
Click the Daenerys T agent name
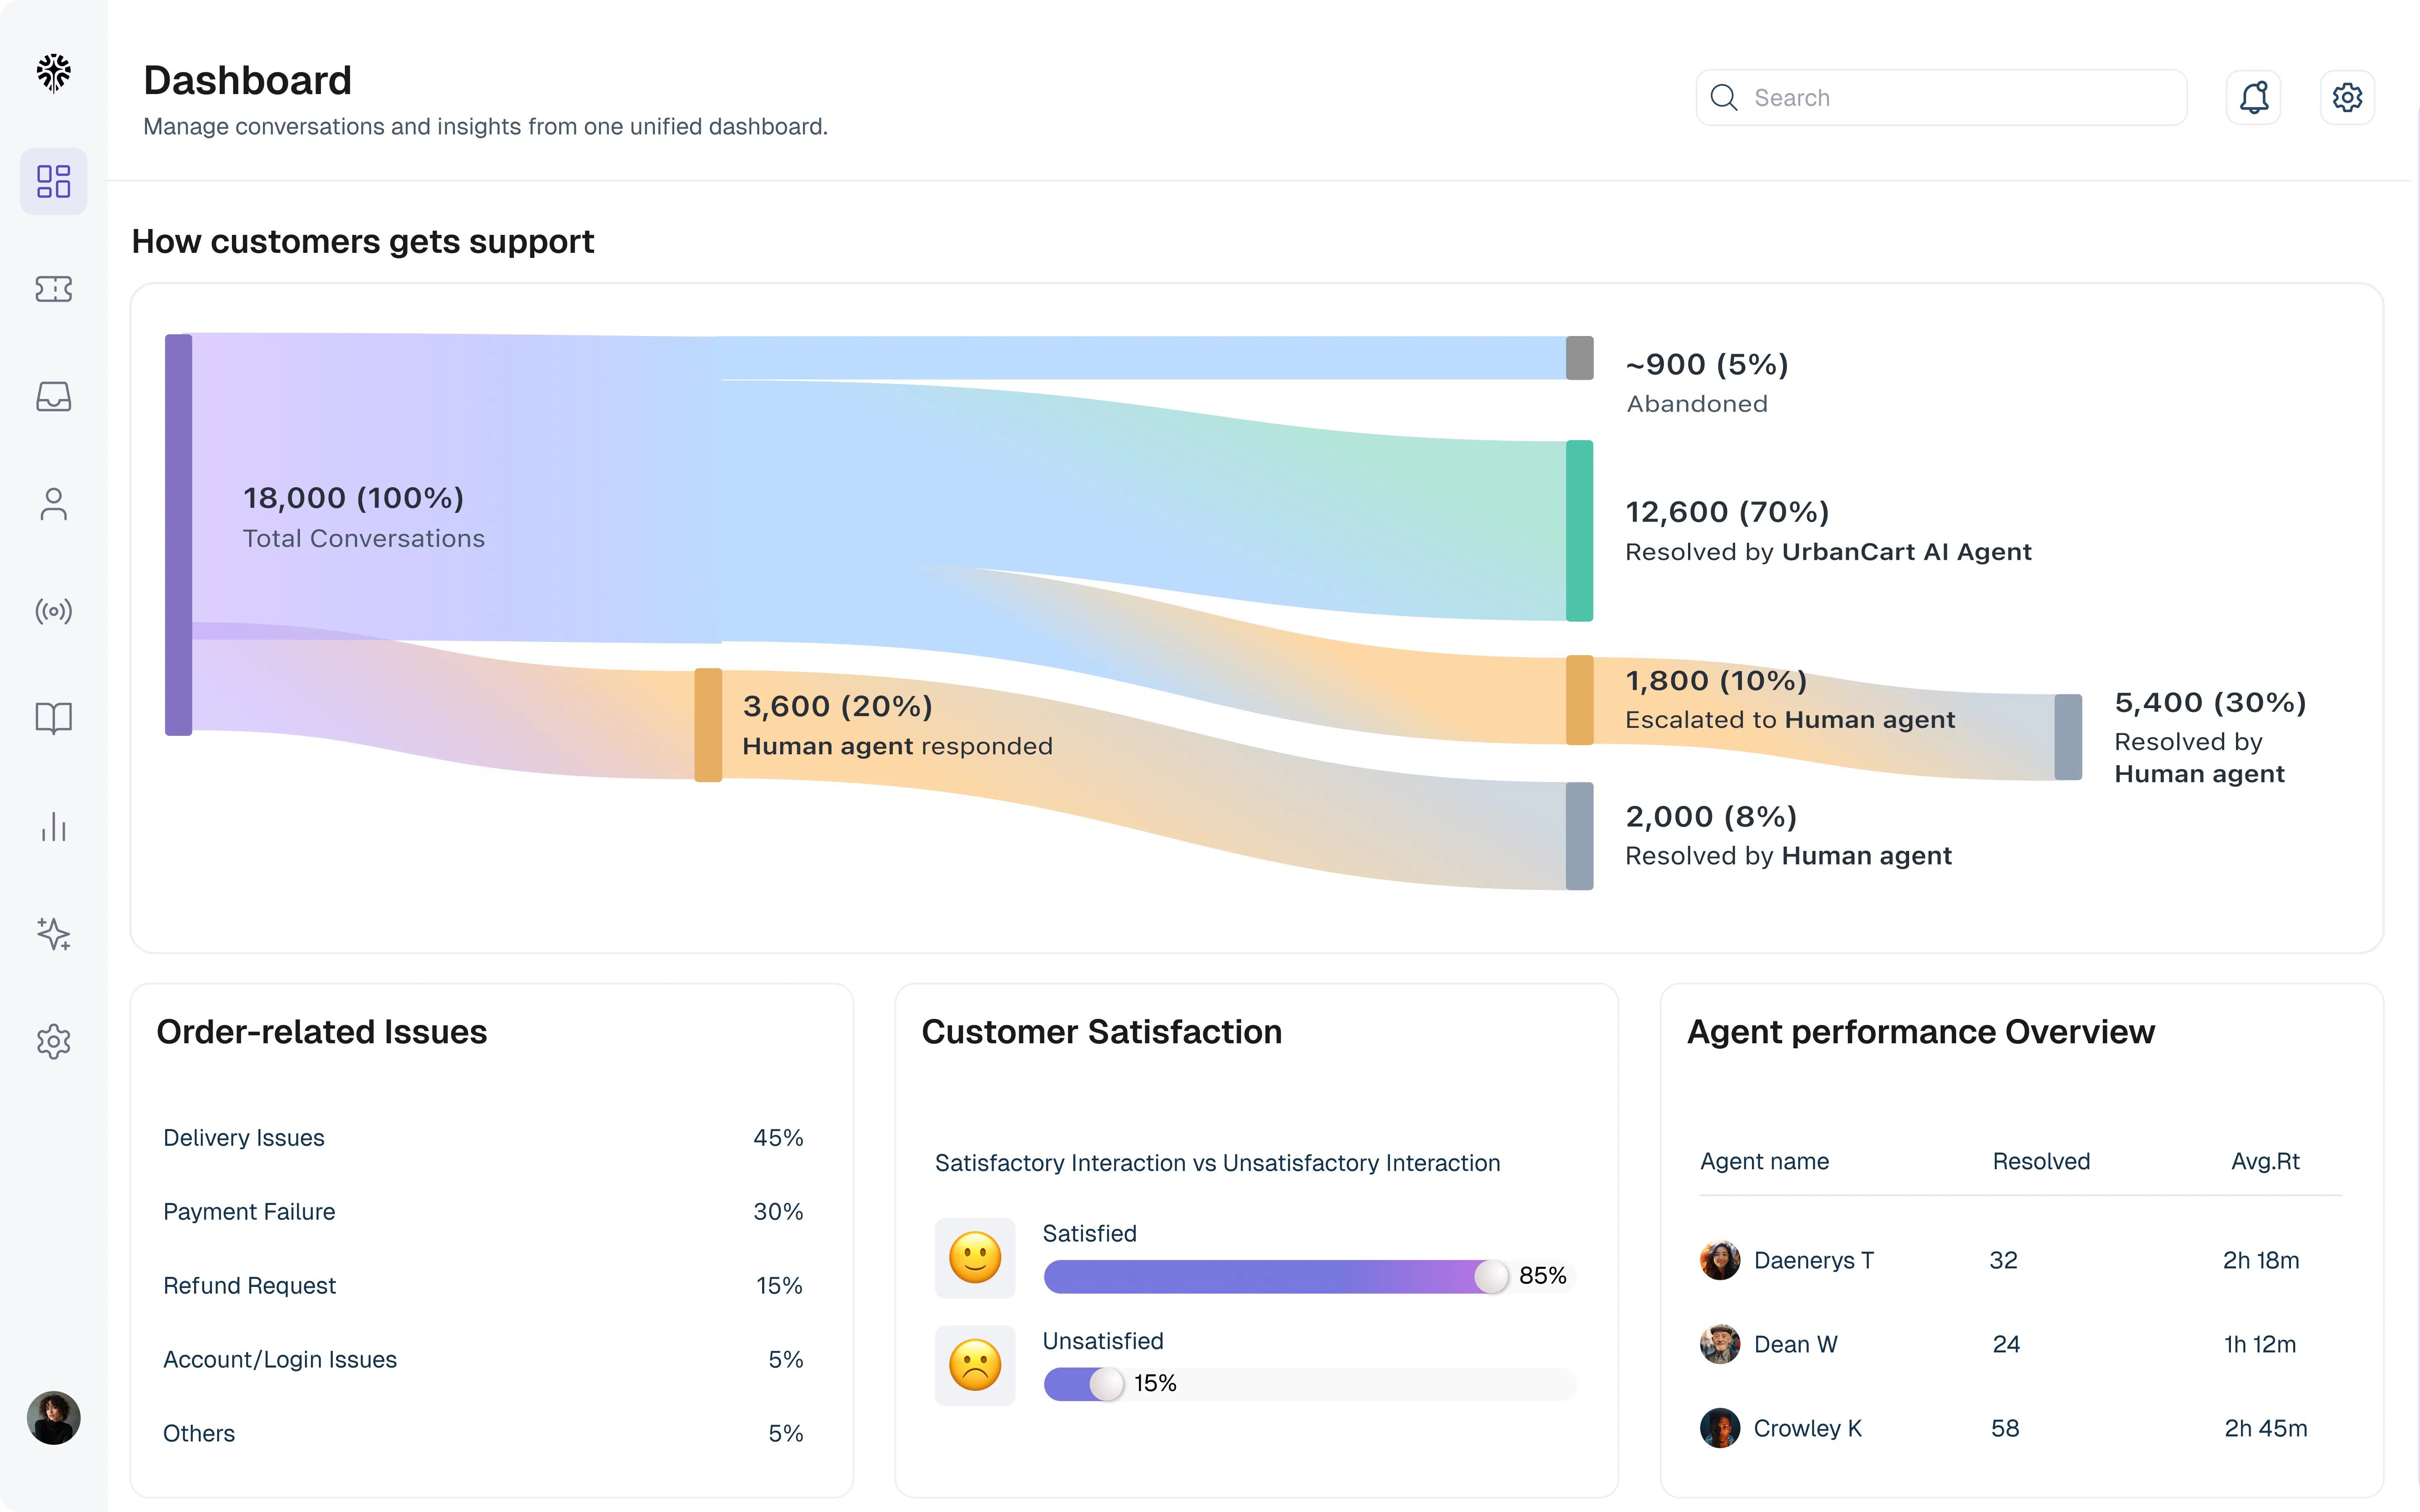coord(1814,1260)
